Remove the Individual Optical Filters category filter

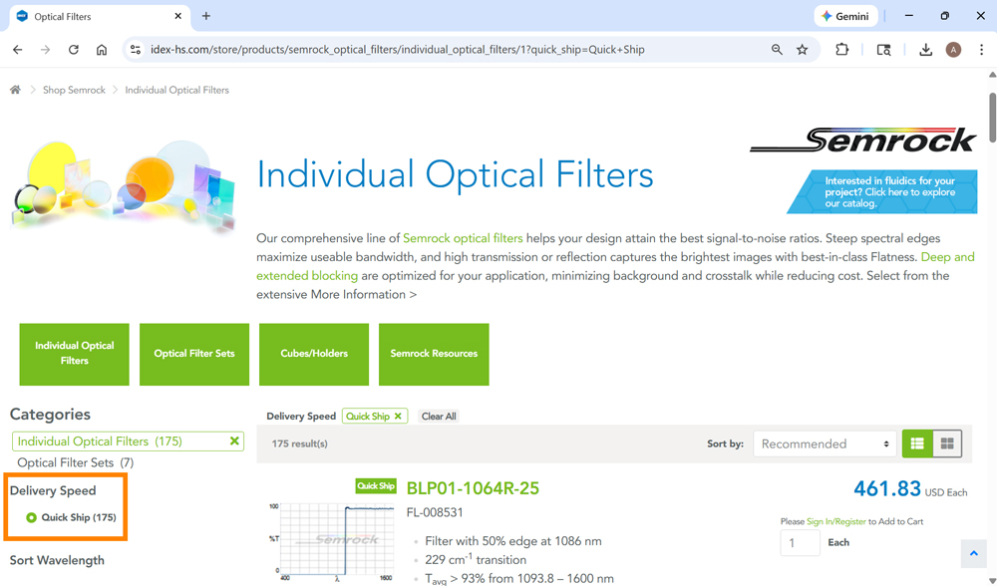[234, 440]
